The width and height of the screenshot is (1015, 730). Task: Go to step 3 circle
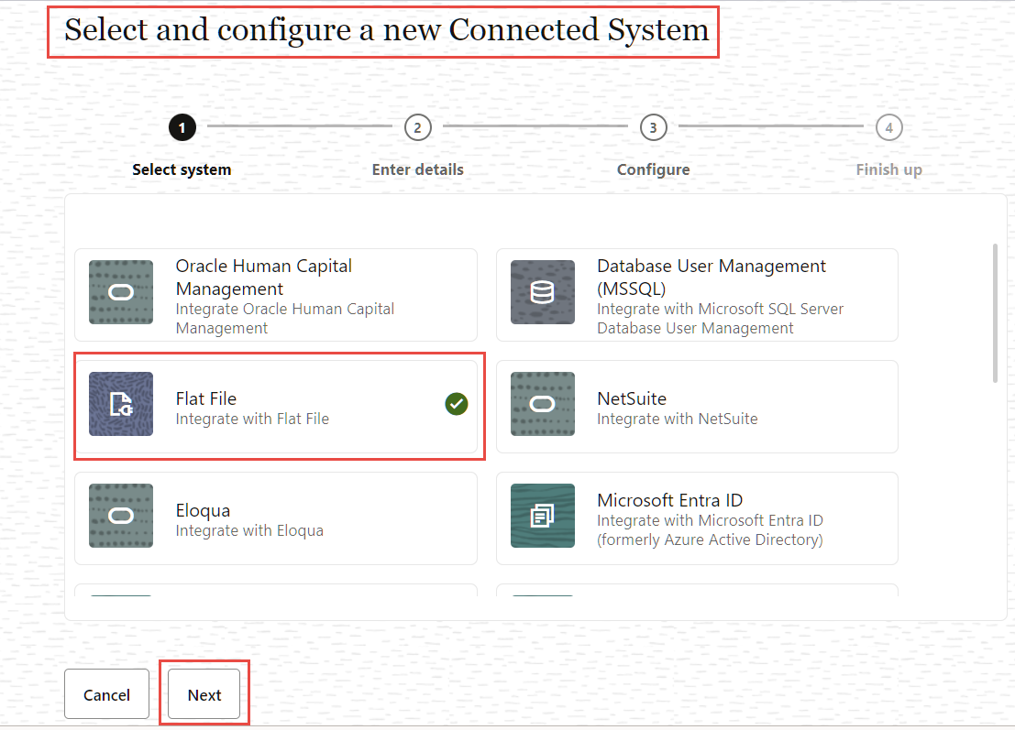coord(653,127)
